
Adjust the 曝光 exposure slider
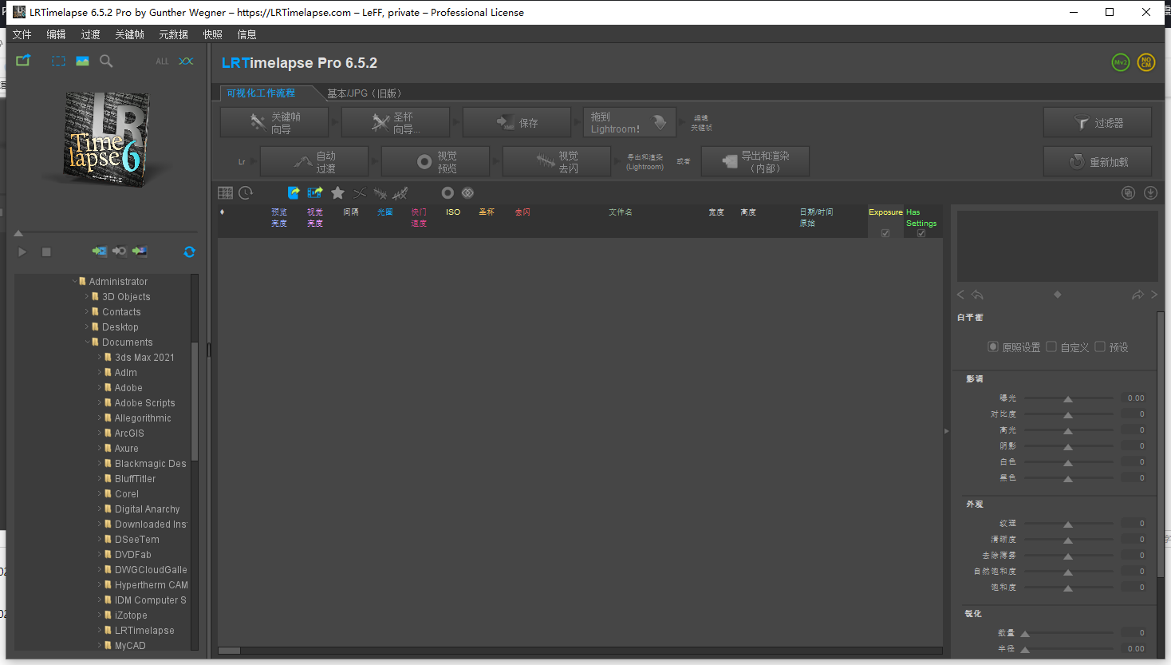1068,398
